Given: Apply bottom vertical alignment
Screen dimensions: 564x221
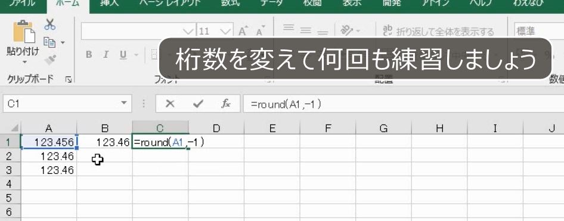Looking at the screenshot, I should [x=323, y=32].
